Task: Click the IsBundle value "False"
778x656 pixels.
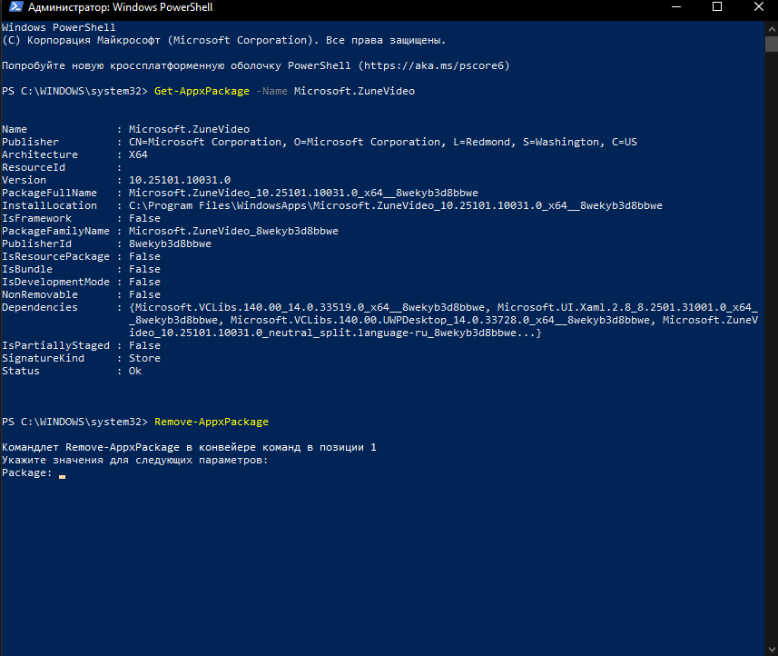Action: tap(144, 269)
